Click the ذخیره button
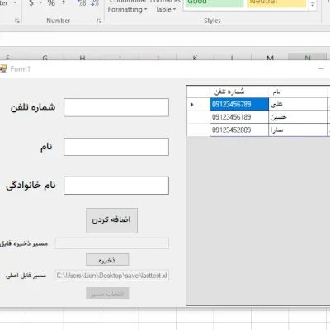Image resolution: width=330 pixels, height=330 pixels. tap(107, 260)
